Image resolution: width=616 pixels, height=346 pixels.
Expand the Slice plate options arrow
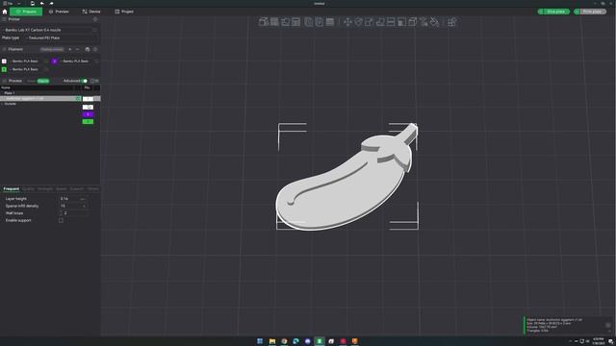click(541, 12)
